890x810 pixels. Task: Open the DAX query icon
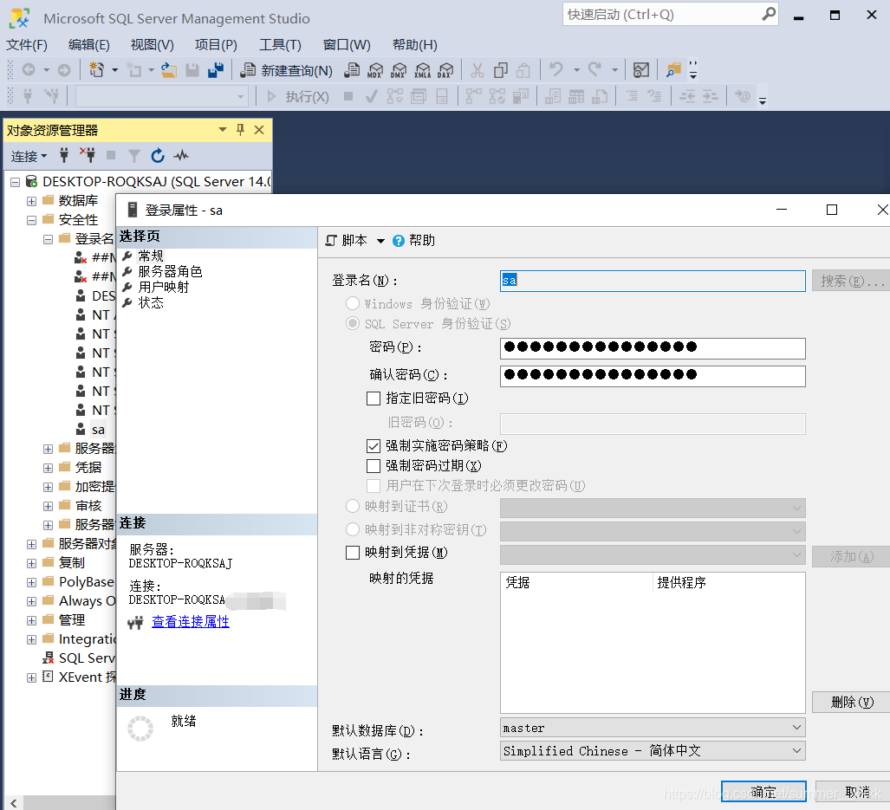(446, 70)
